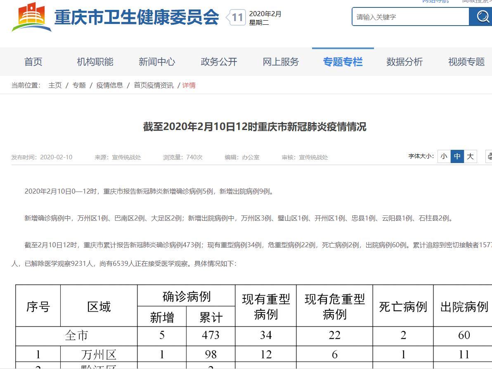This screenshot has width=492, height=369.
Task: Click the Chongqing Health Commission emblem logo
Action: click(x=31, y=17)
